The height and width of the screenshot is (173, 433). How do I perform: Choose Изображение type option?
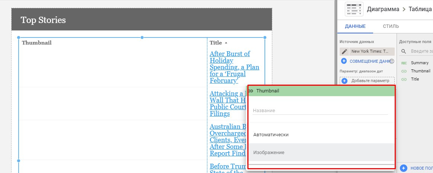pyautogui.click(x=322, y=152)
